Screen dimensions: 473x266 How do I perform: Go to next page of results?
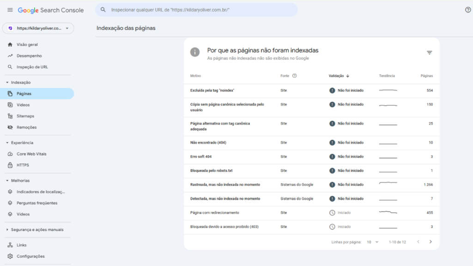pos(431,242)
